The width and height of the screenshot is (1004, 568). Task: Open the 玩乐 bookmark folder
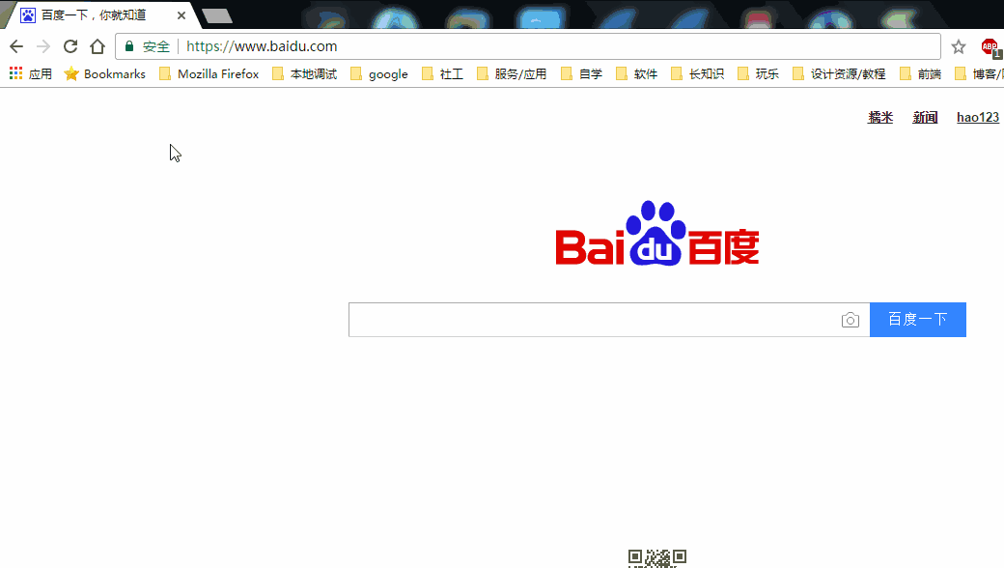[x=758, y=73]
